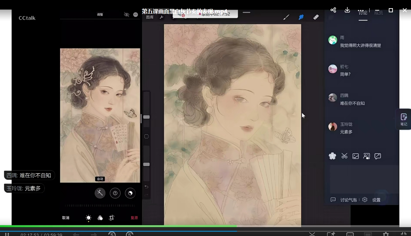Screen dimensions: 411x236
Task: Click the forward 5 seconds button
Action: click(x=130, y=234)
